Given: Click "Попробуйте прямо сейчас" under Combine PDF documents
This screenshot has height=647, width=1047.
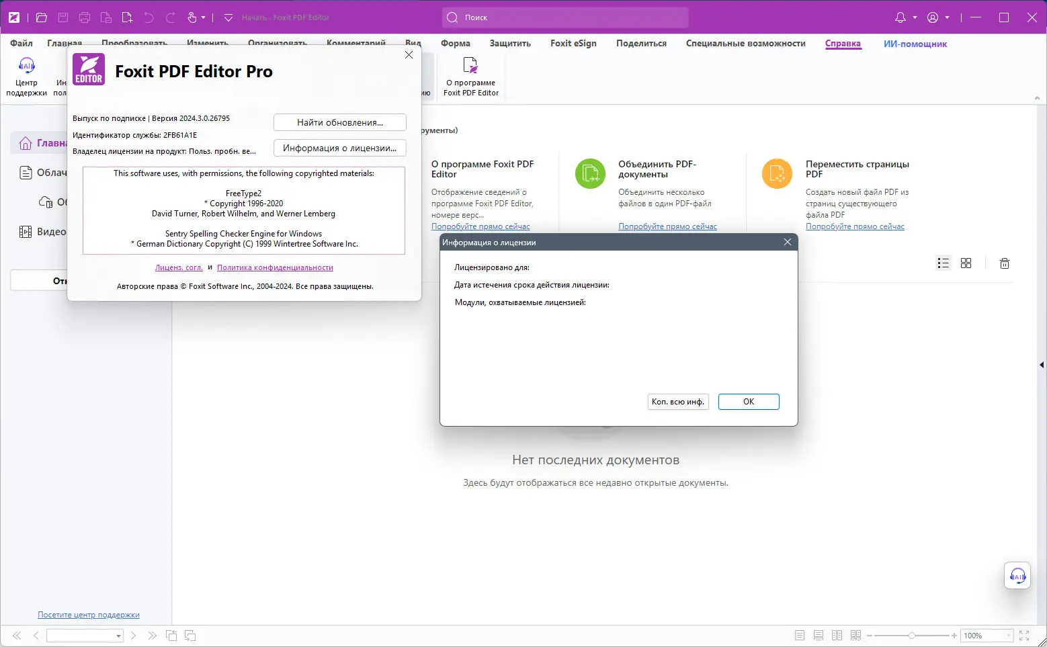Looking at the screenshot, I should point(668,226).
